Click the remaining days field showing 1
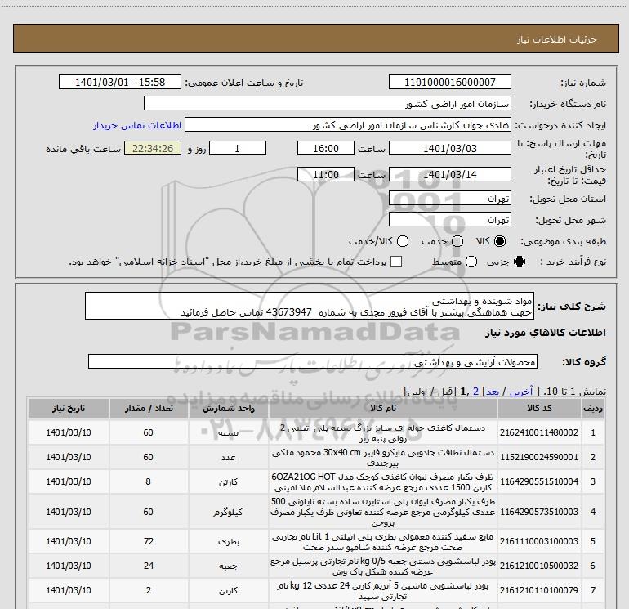Screen dimensions: 629x609 [x=238, y=148]
